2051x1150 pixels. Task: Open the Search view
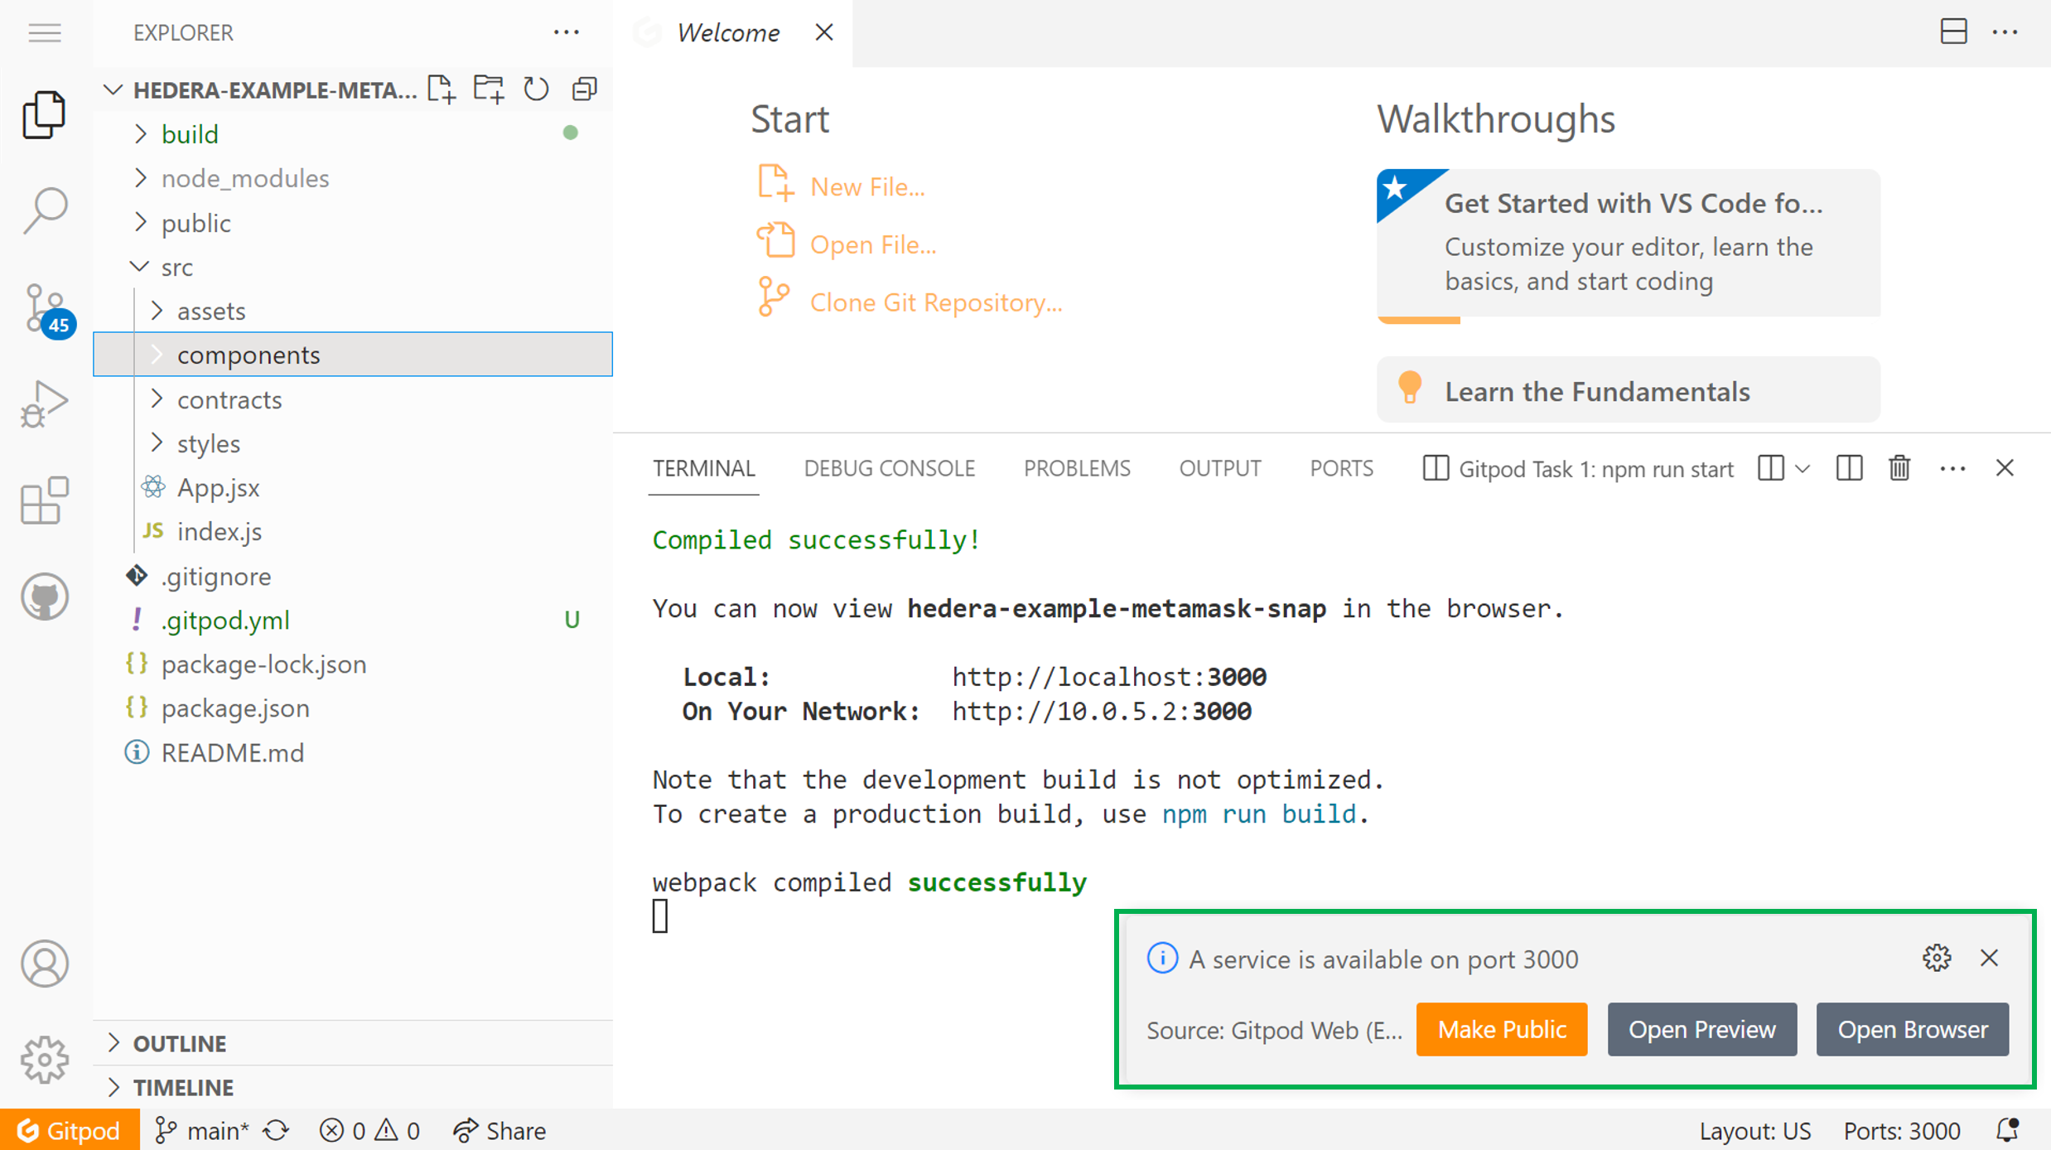click(45, 210)
